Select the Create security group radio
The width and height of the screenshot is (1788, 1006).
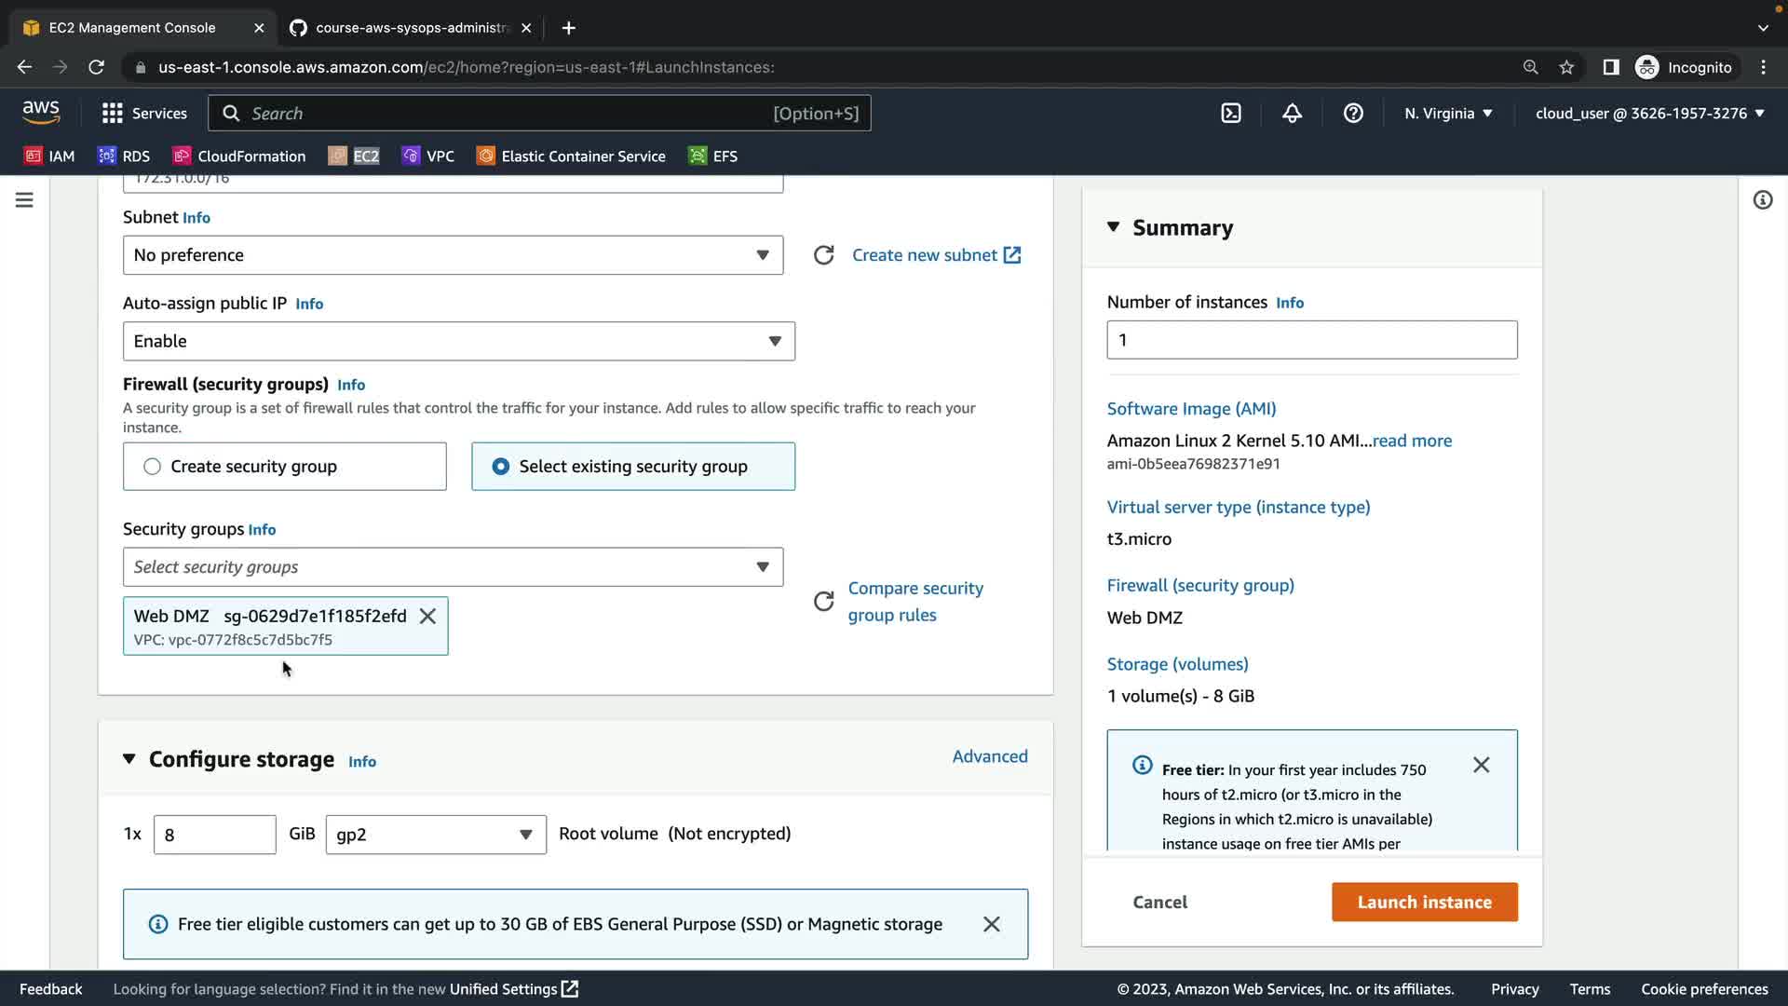(153, 467)
